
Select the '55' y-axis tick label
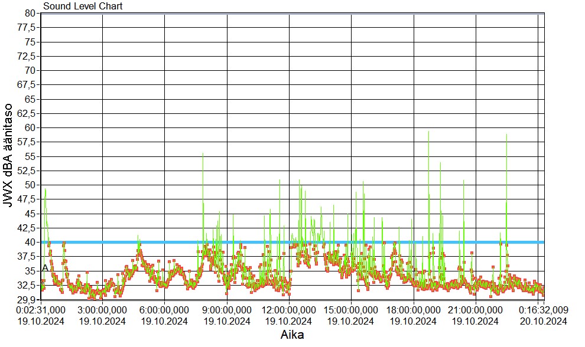[30, 156]
